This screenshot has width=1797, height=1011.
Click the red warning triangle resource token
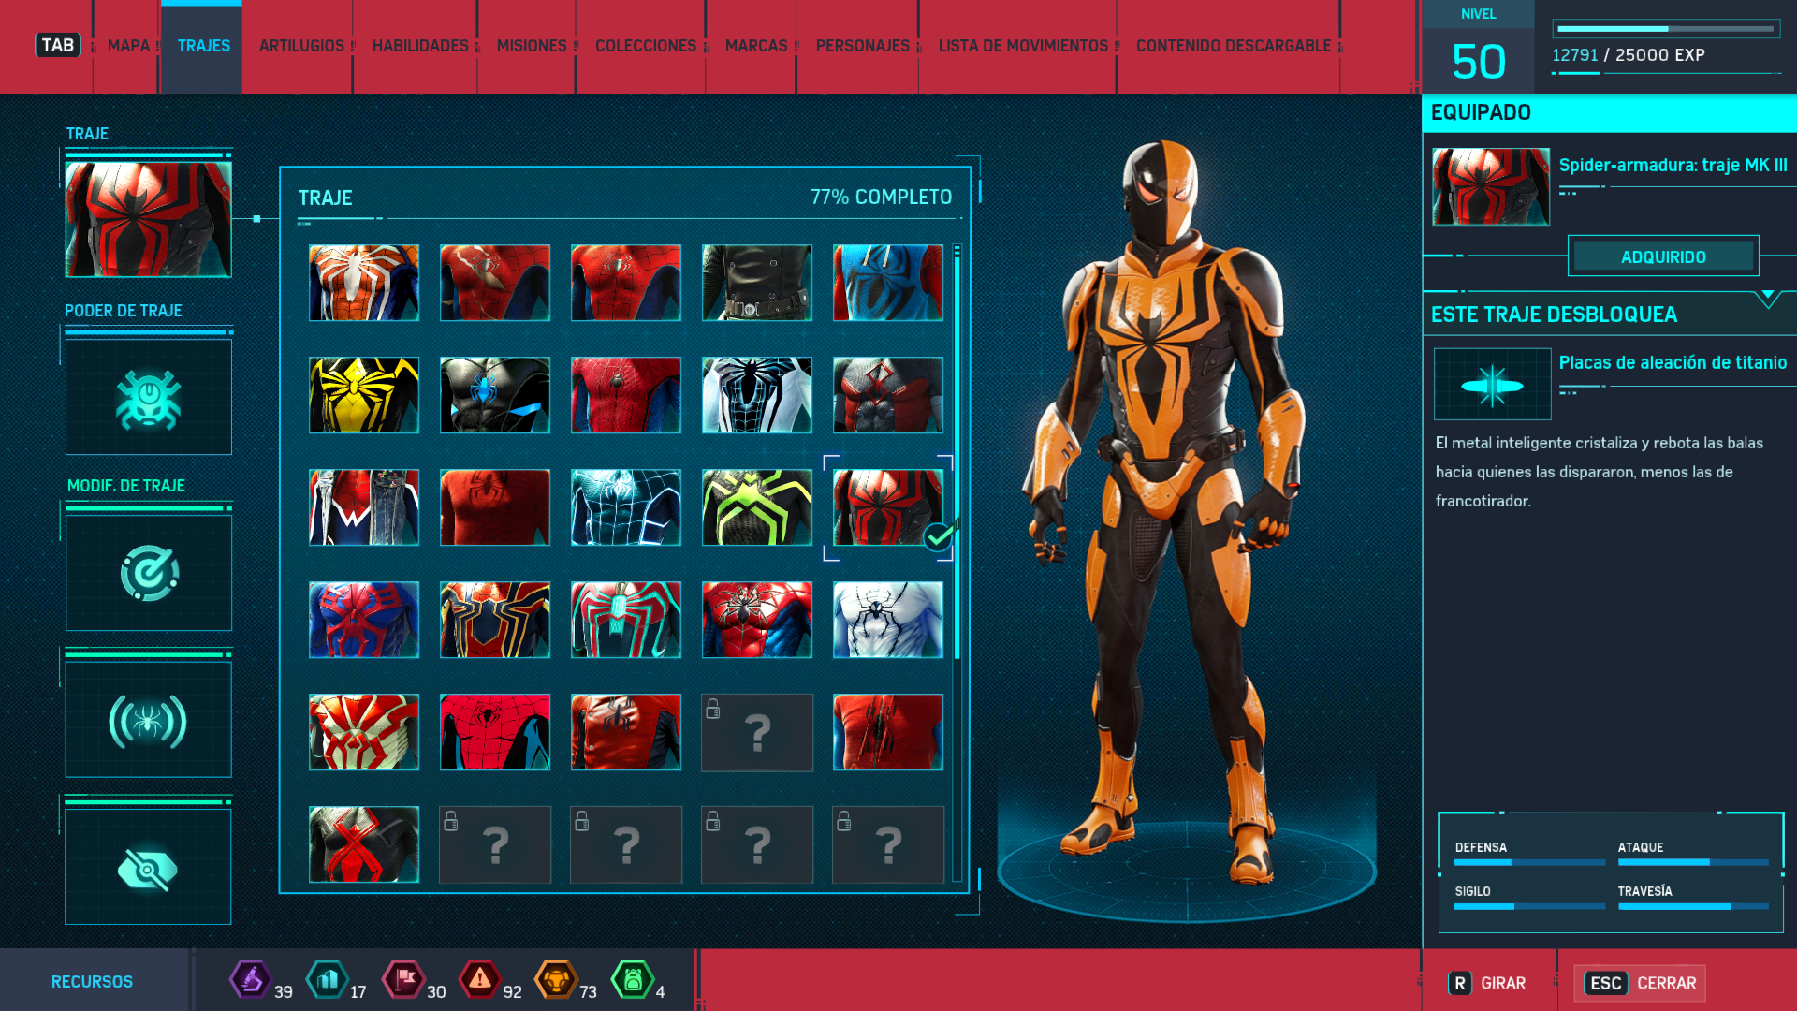point(480,980)
